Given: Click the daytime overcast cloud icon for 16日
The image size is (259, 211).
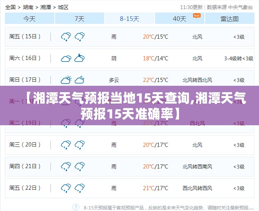Looking at the screenshot, I should point(66,58).
